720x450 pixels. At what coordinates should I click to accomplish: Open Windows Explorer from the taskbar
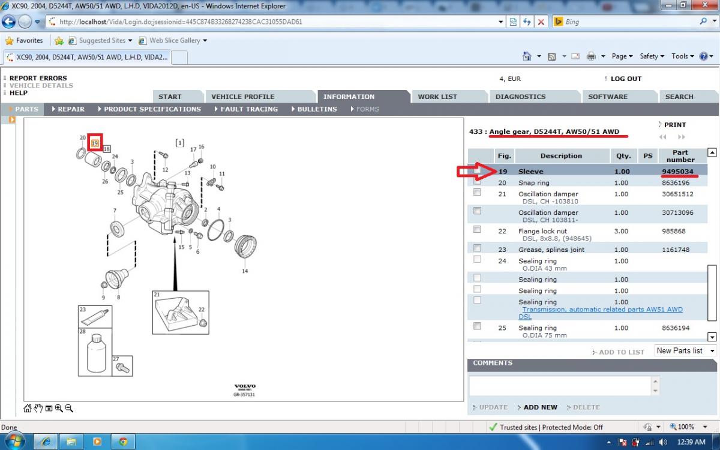tap(71, 442)
